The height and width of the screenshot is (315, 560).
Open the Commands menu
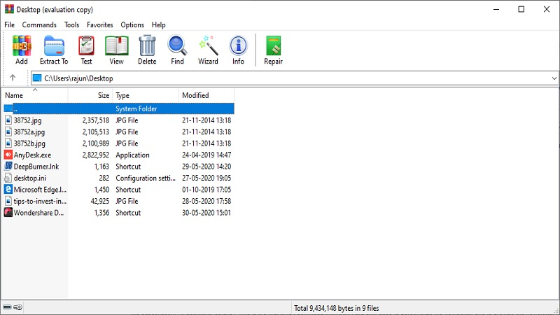point(39,24)
